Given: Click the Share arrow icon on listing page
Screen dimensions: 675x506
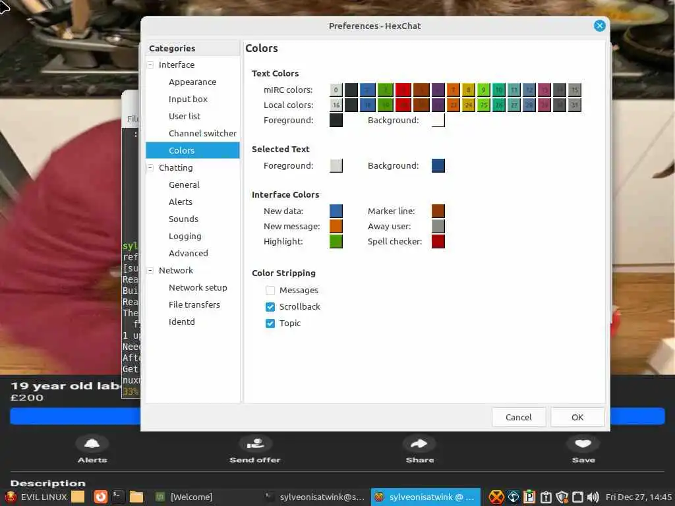Looking at the screenshot, I should tap(419, 443).
